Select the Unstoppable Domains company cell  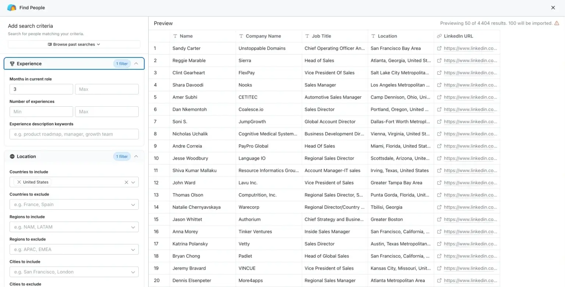click(269, 48)
